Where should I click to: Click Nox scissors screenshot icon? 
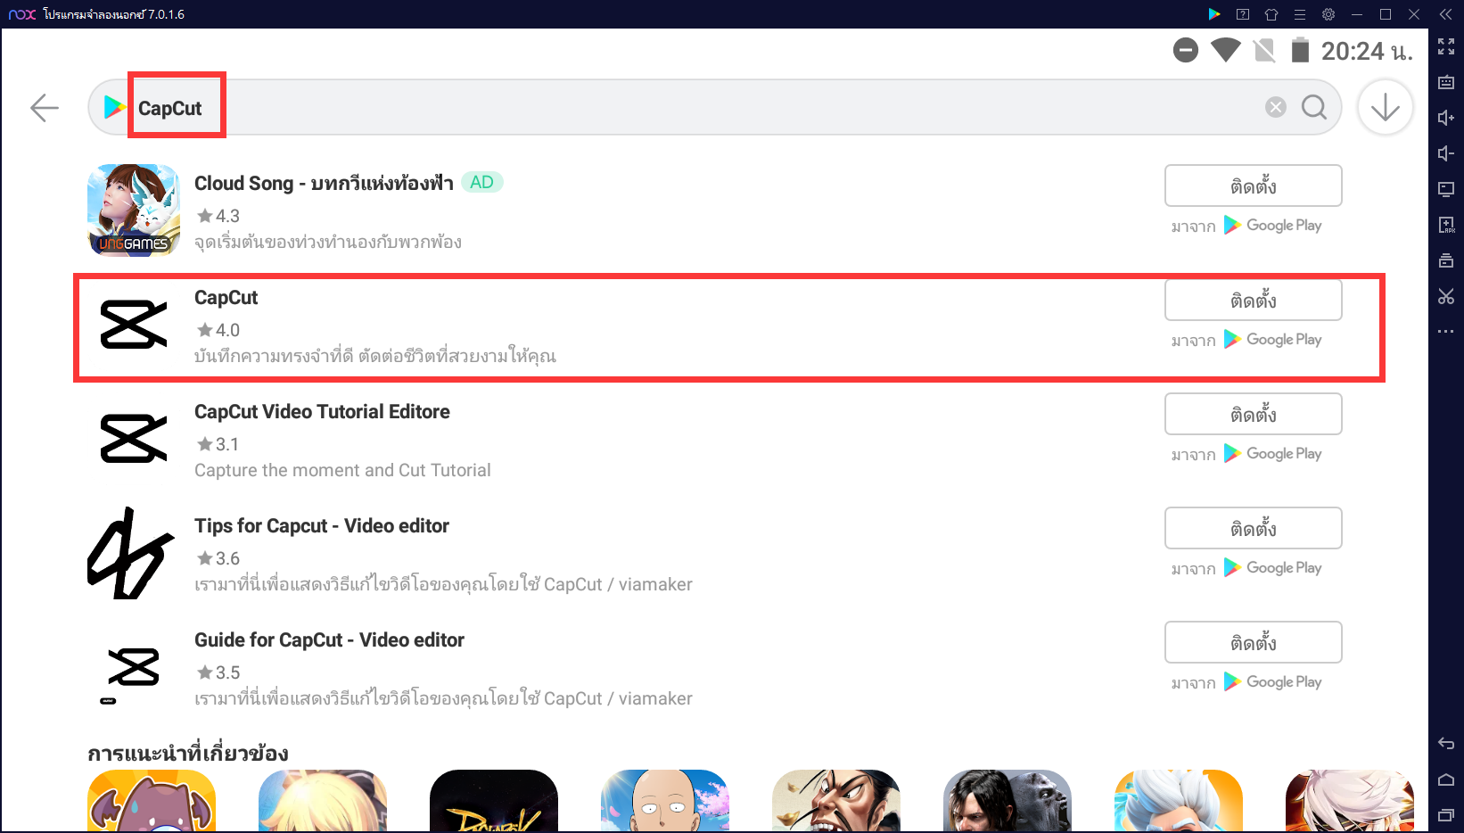tap(1446, 296)
